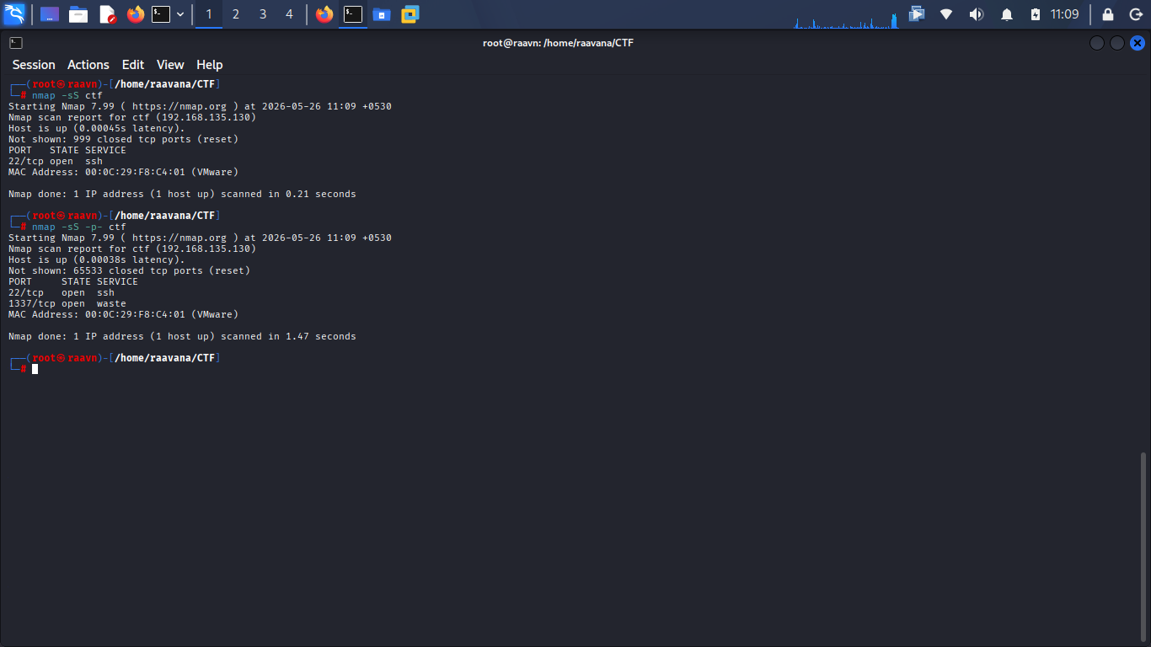The width and height of the screenshot is (1151, 647).
Task: Minimize the terminal window
Action: pyautogui.click(x=1097, y=43)
